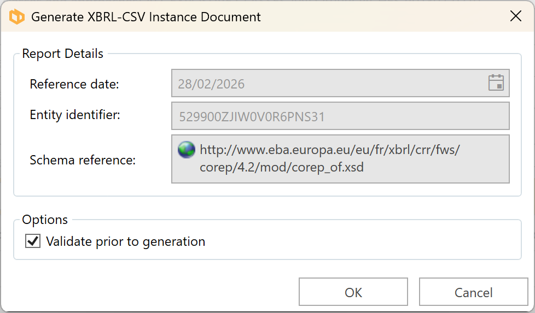
Task: Select the Reference date field 28/02/2026
Action: pos(340,83)
